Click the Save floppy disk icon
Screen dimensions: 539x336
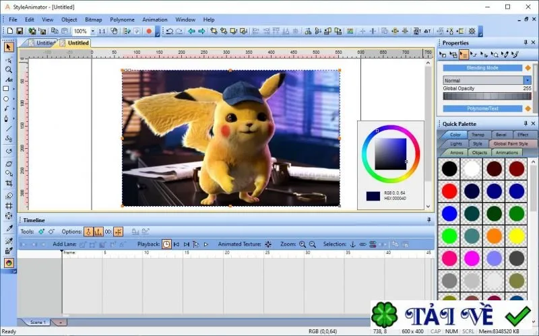click(20, 31)
